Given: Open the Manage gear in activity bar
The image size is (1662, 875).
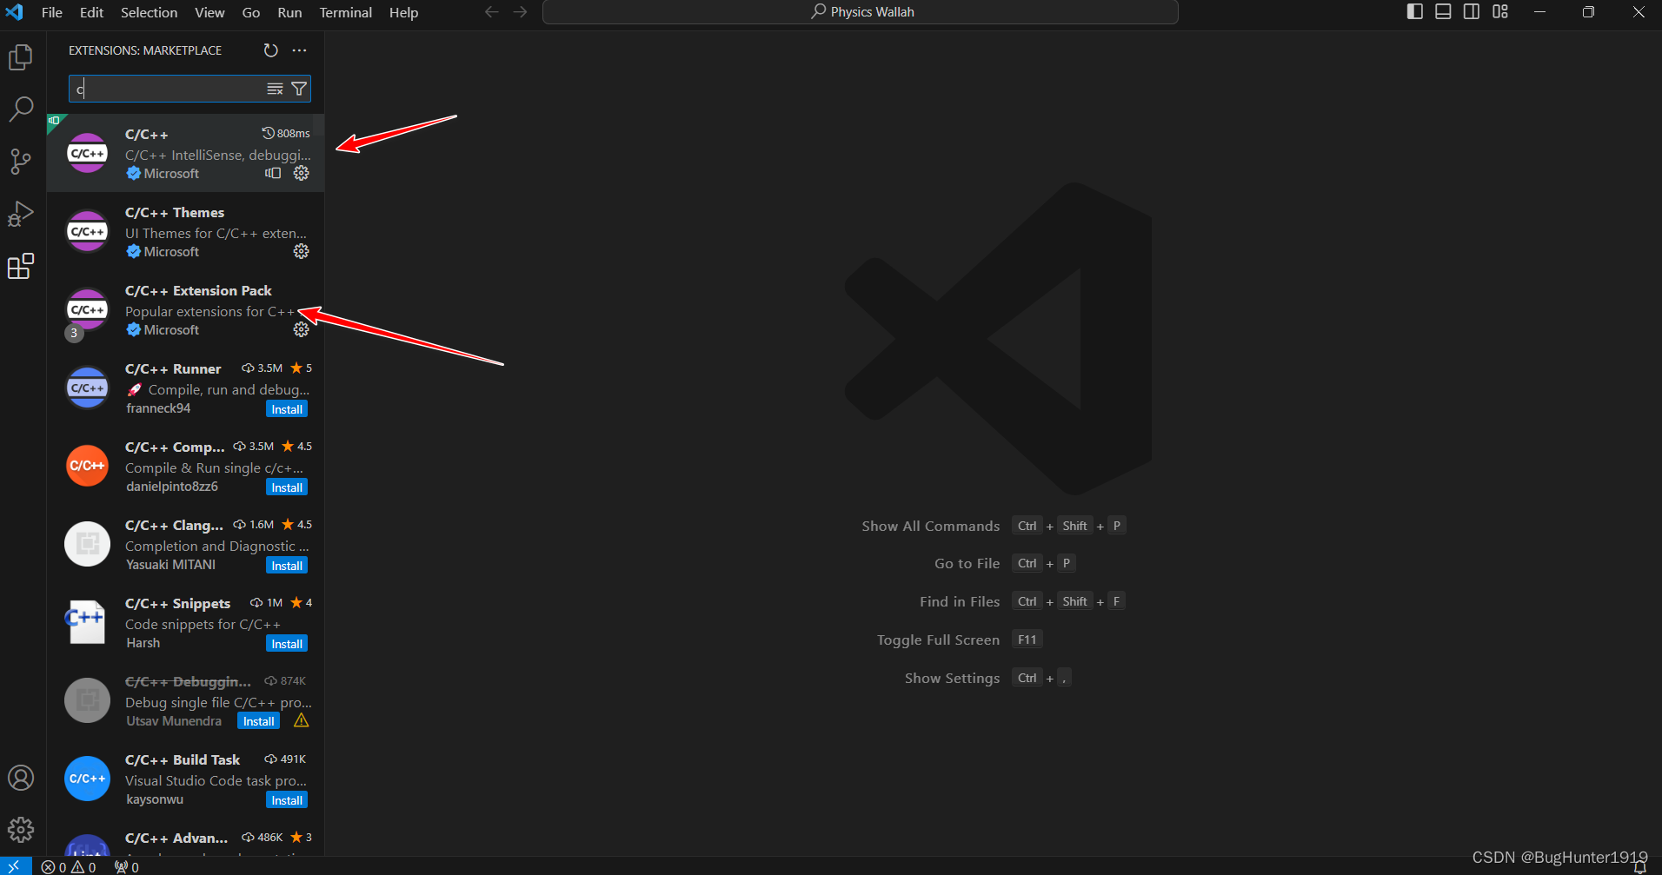Looking at the screenshot, I should [x=21, y=830].
